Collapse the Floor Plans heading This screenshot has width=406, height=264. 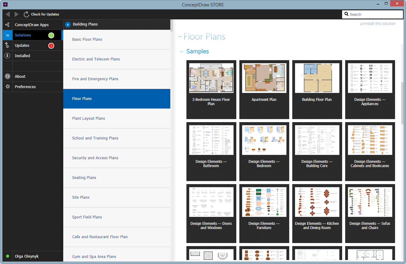click(x=180, y=37)
